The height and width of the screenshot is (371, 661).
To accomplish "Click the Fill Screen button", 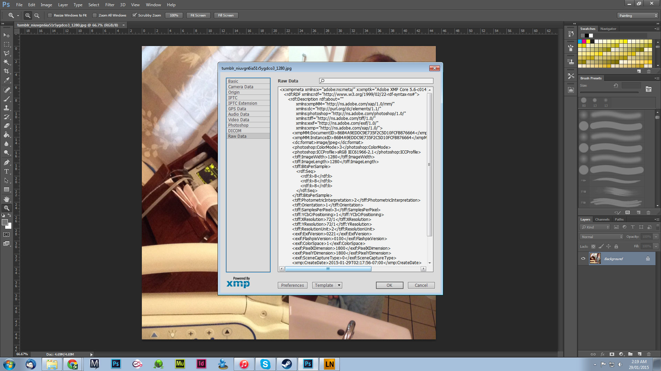I will pyautogui.click(x=226, y=15).
